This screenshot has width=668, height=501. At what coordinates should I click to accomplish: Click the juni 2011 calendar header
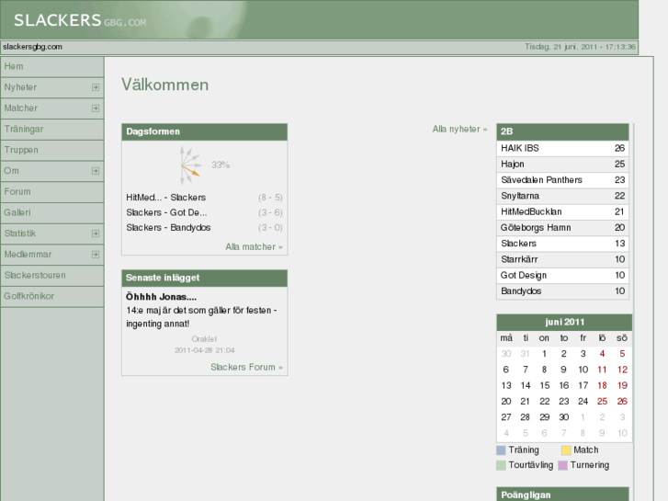[564, 323]
